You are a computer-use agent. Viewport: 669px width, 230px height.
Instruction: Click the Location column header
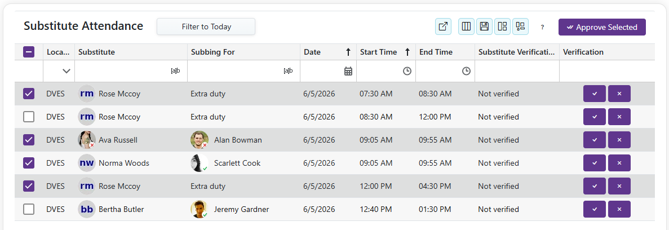[59, 52]
